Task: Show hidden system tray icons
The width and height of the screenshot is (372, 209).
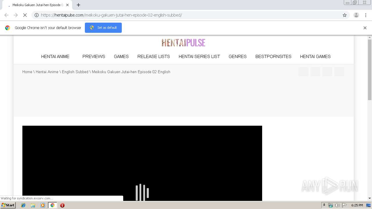Action: (324, 205)
